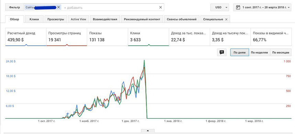This screenshot has height=134, width=295.
Task: Clear all filters with the X icon
Action: tap(160, 7)
